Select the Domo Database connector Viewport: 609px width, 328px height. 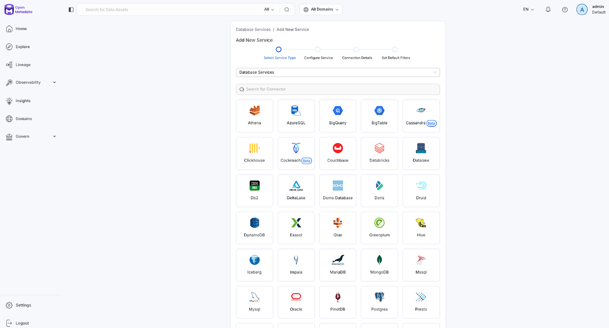click(x=338, y=191)
